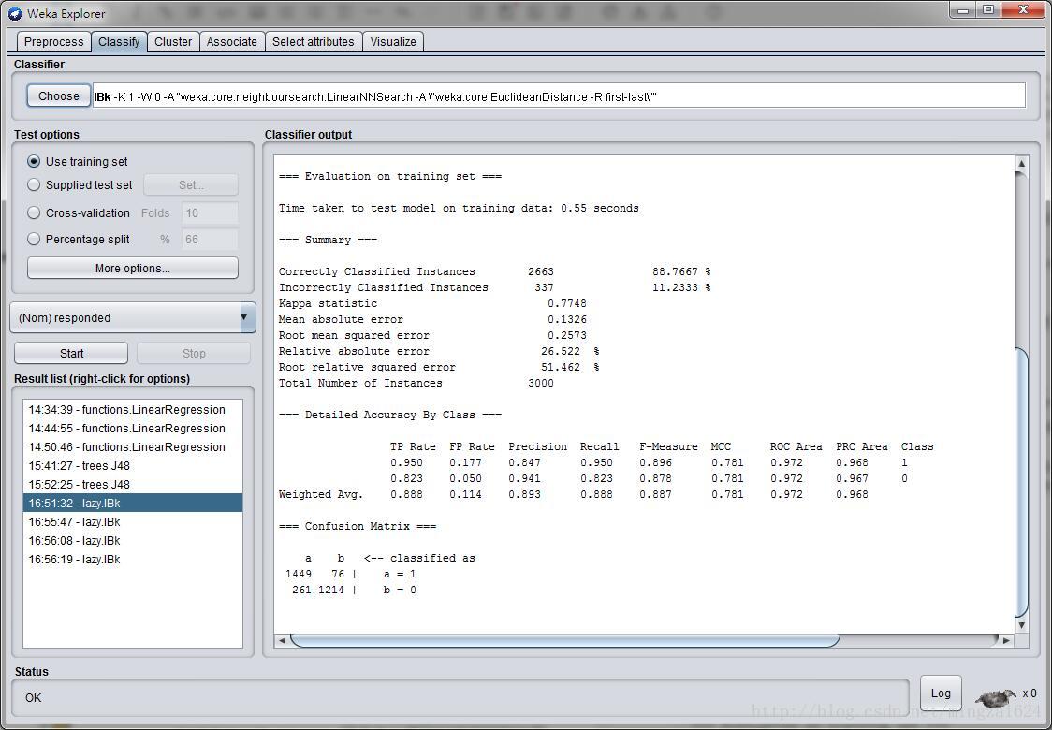The width and height of the screenshot is (1052, 730).
Task: Click scroll up arrow in classifier output
Action: pos(1021,163)
